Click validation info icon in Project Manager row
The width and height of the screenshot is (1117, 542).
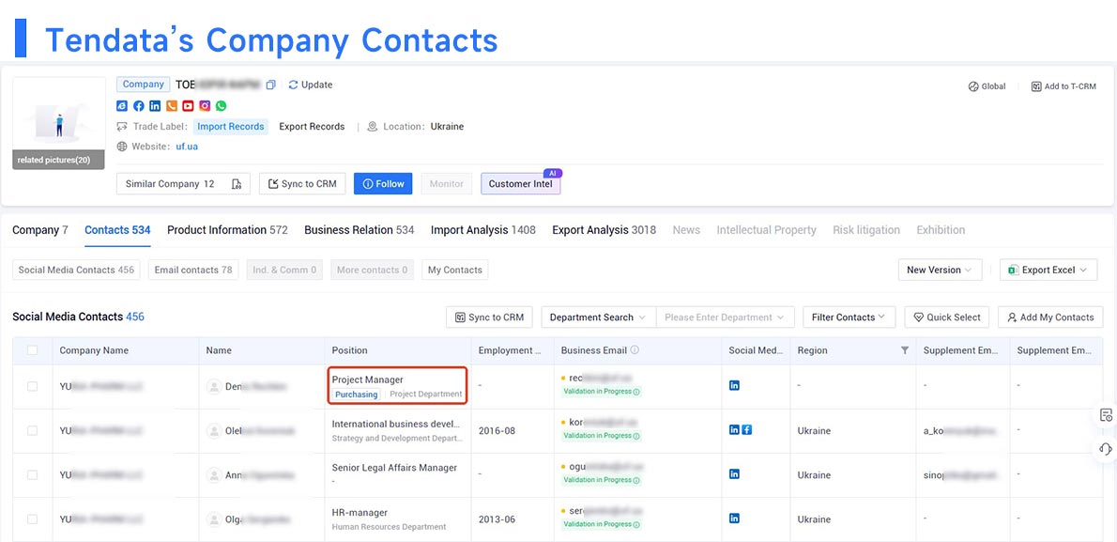[x=636, y=392]
